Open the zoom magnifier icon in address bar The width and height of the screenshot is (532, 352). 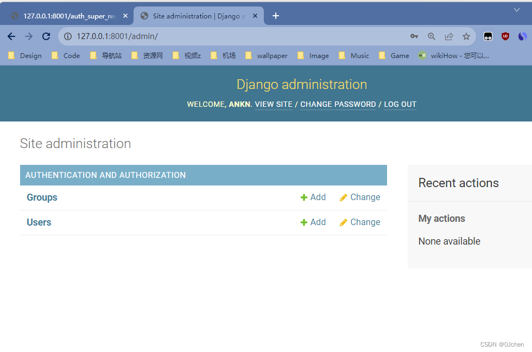coord(431,36)
